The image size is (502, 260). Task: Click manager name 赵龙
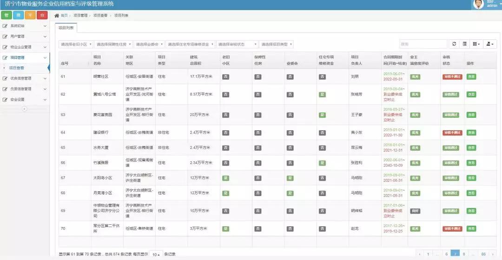[355, 228]
